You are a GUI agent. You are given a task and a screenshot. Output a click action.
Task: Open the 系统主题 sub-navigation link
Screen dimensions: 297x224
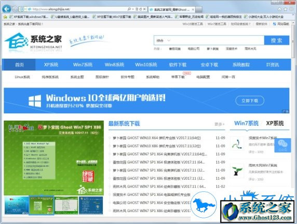[x=77, y=77]
